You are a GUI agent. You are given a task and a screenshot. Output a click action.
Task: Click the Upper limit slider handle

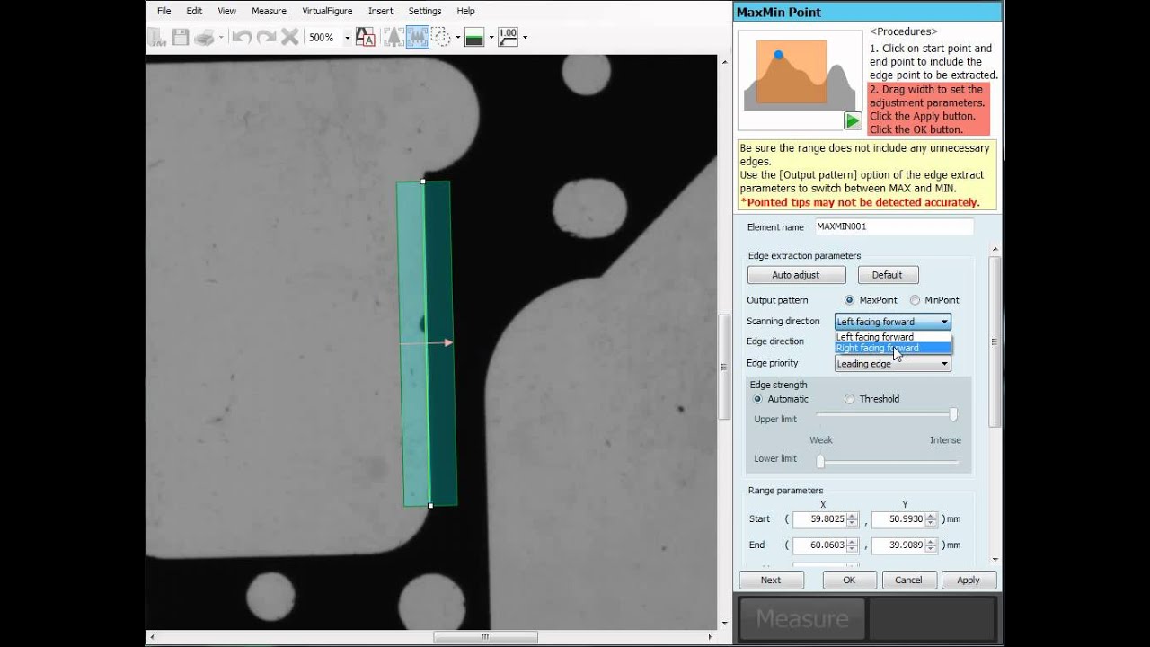(x=953, y=414)
